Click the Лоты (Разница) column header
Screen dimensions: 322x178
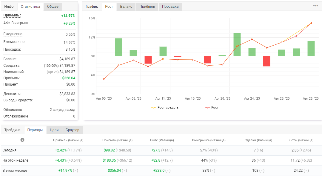point(301,140)
